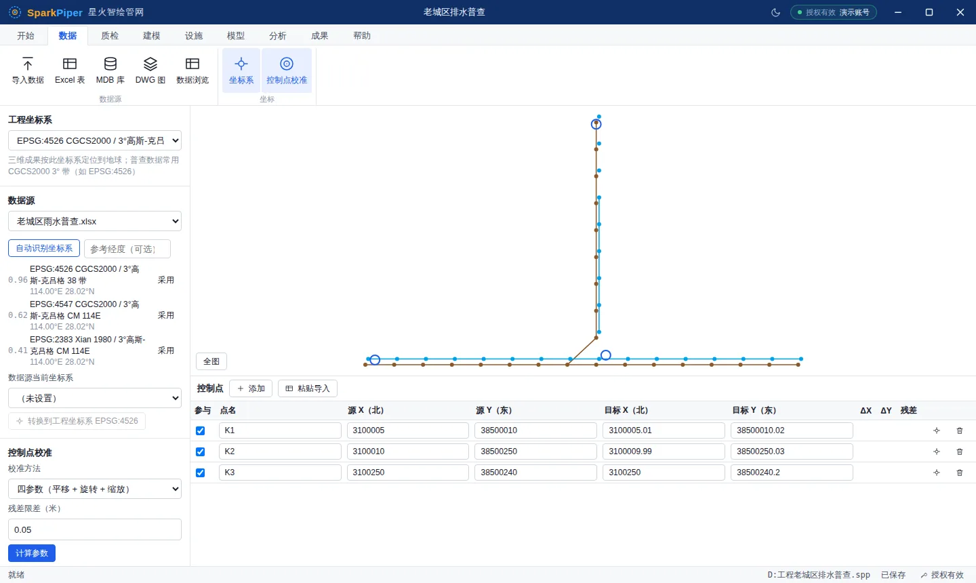The image size is (976, 583).
Task: Click the 授权有效 演示账号 license badge
Action: coord(834,12)
